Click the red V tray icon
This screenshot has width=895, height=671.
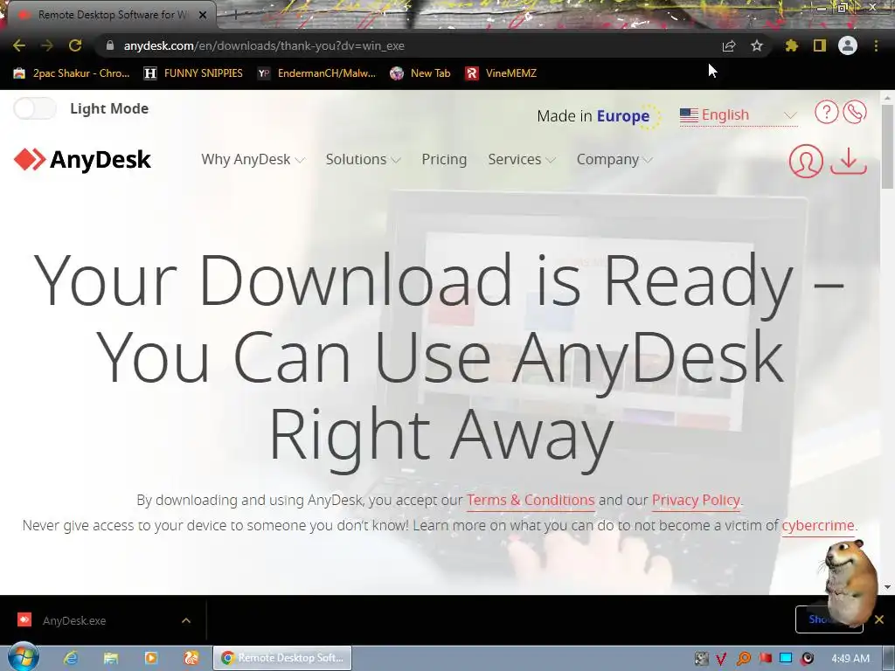tap(721, 658)
